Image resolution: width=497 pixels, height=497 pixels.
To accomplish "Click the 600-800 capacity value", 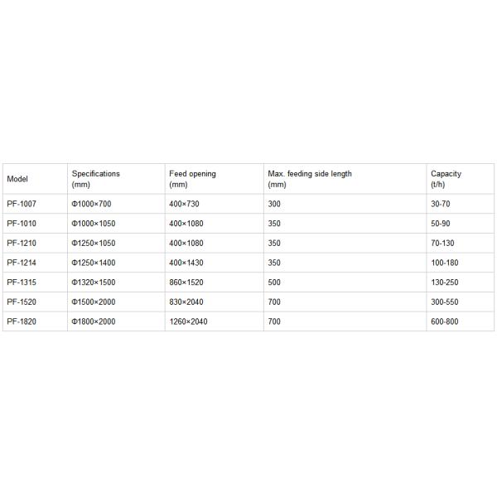I will tap(444, 321).
